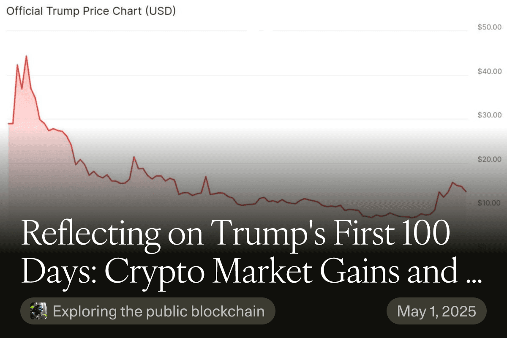Viewport: 507px width, 338px height.
Task: Click the $20.00 price axis label
Action: coord(489,159)
